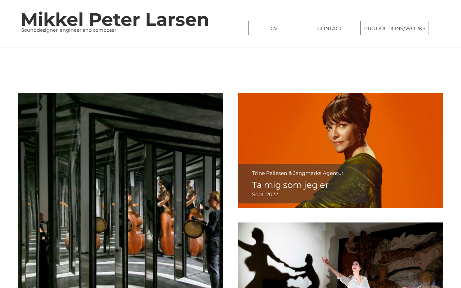Click Trine Pallesen & Jangmarks Agentur text

(298, 173)
